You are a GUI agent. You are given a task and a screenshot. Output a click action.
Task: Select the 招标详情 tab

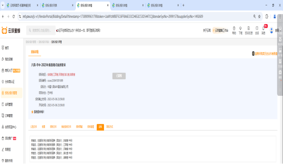(35, 52)
